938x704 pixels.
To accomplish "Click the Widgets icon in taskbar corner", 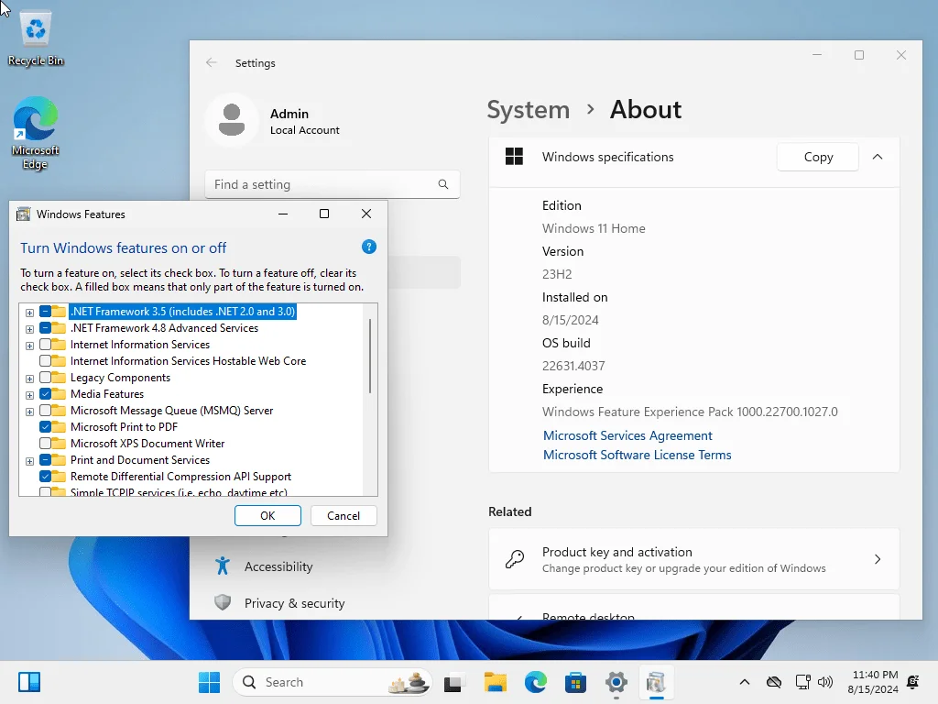I will [28, 682].
